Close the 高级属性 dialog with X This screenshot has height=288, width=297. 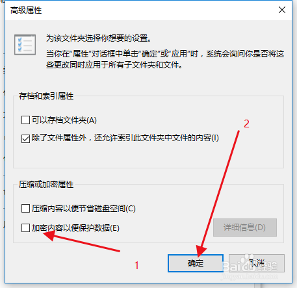coord(282,10)
